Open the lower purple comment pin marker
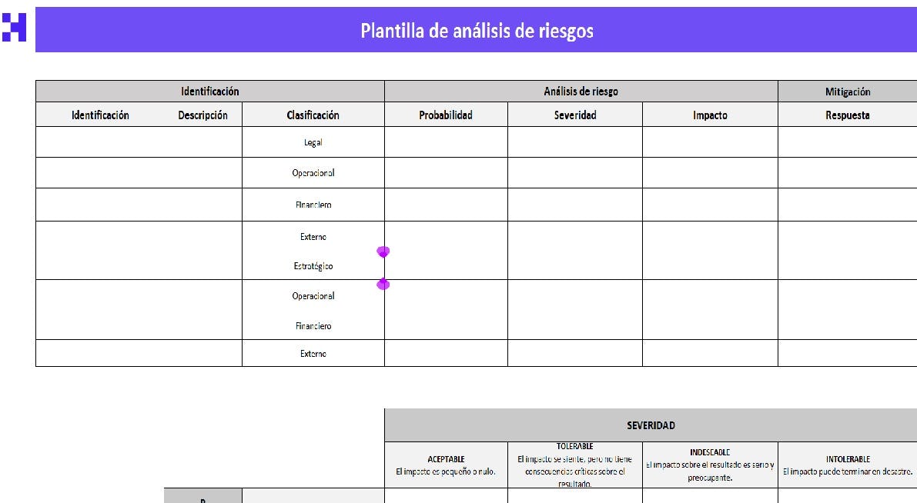The height and width of the screenshot is (503, 917). tap(383, 284)
